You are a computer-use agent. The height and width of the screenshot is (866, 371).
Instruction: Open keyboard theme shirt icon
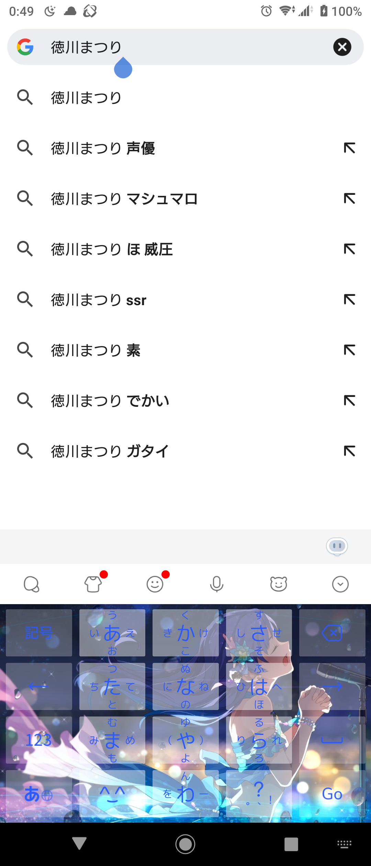[93, 584]
